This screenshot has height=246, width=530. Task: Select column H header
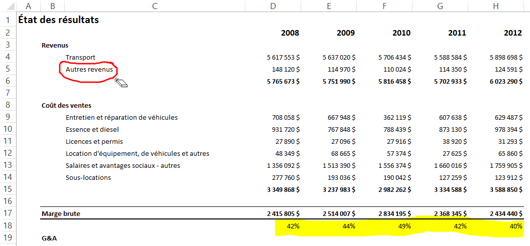point(496,6)
